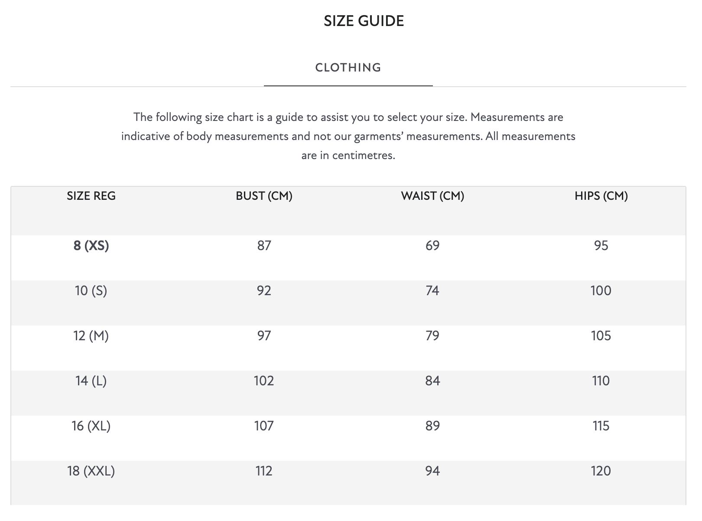Select the 14 (L) size row label
Image resolution: width=702 pixels, height=521 pixels.
click(x=91, y=381)
